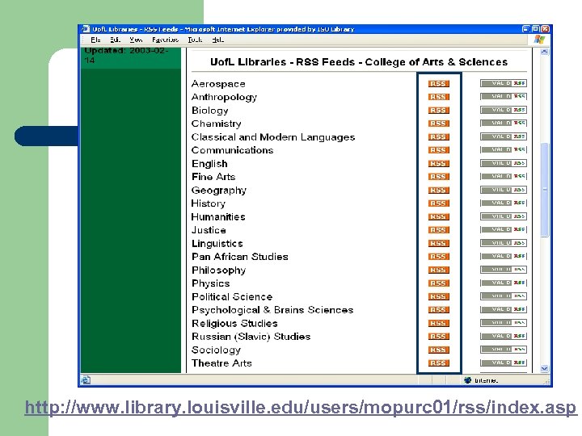Click the page icon in the status bar
Viewport: 582px width, 436px height.
[86, 380]
